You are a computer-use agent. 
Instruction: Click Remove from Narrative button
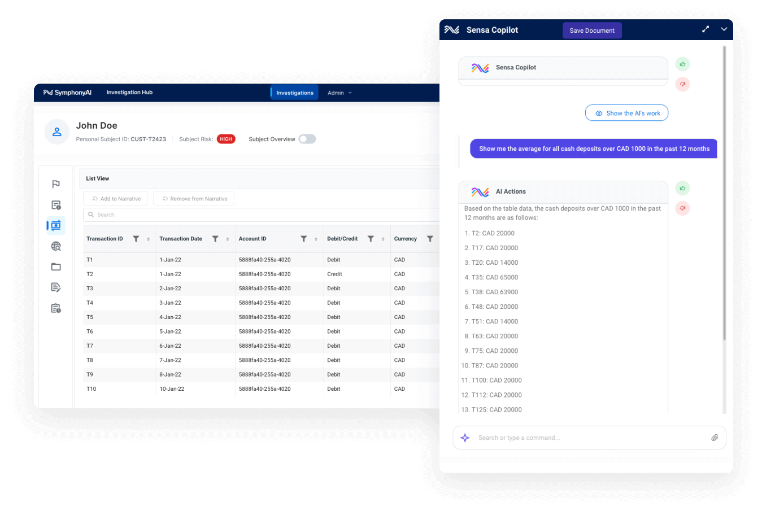coord(194,199)
